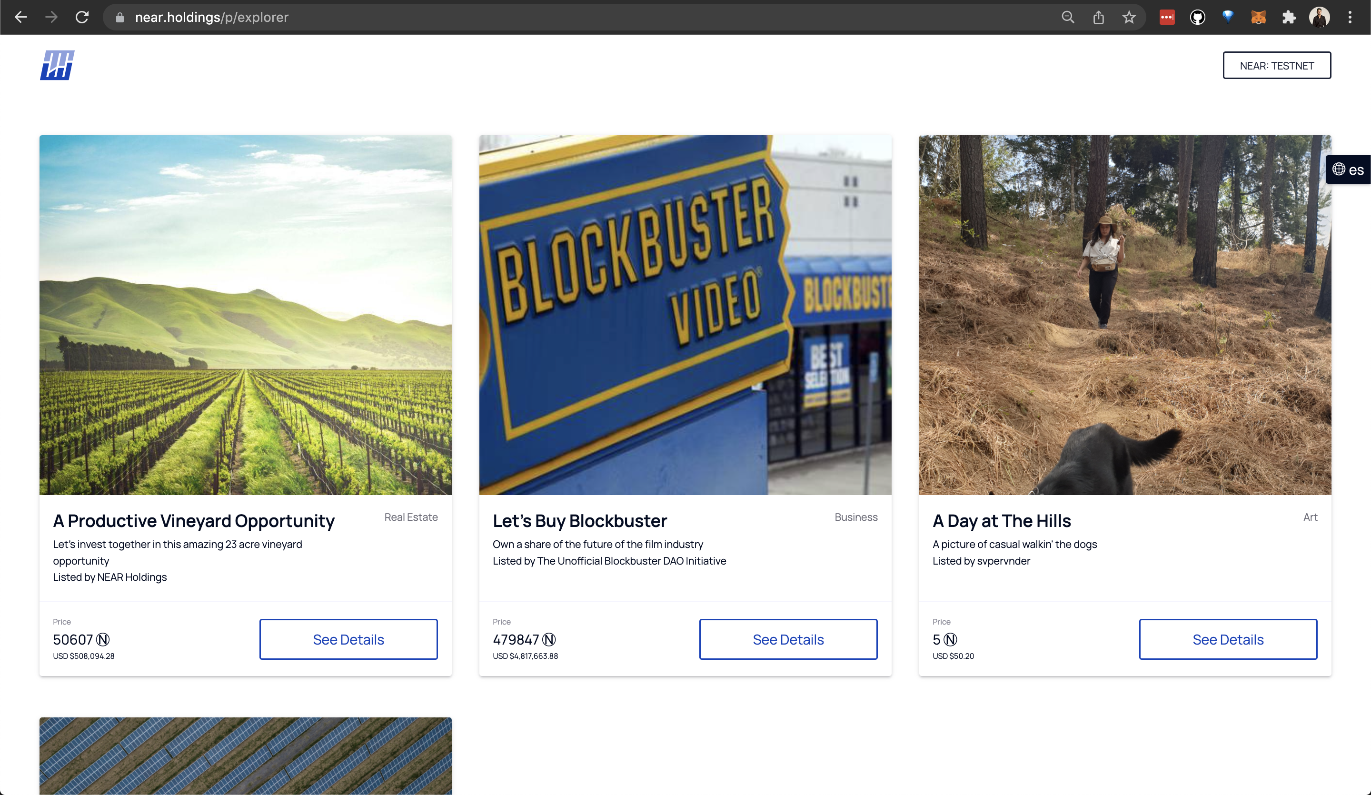Open the MetaMask fox extension
The height and width of the screenshot is (795, 1371).
coord(1258,18)
